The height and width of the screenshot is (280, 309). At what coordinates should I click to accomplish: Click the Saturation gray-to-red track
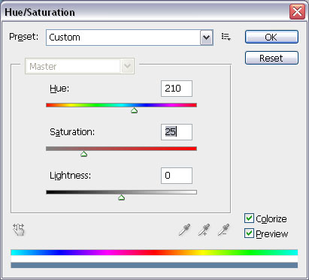click(x=121, y=149)
